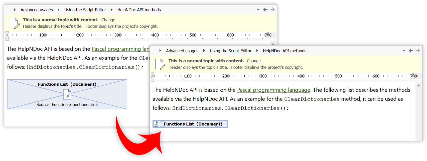Click Change... link in background window
This screenshot has width=427, height=161.
click(110, 20)
